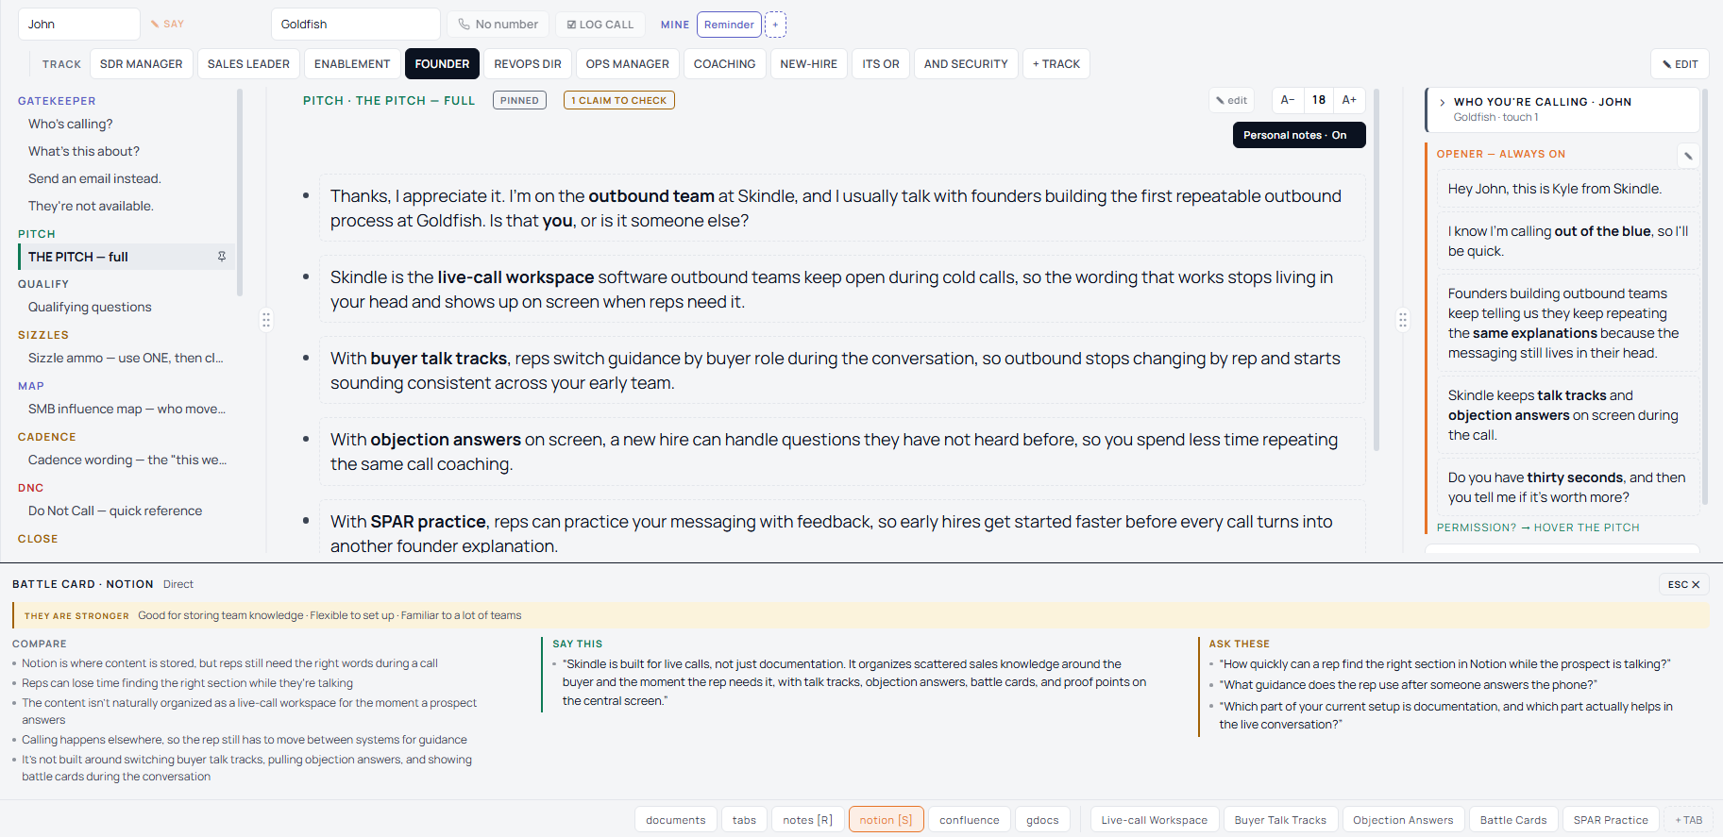Image resolution: width=1723 pixels, height=837 pixels.
Task: Open the SPAR Practice tab
Action: pos(1611,820)
